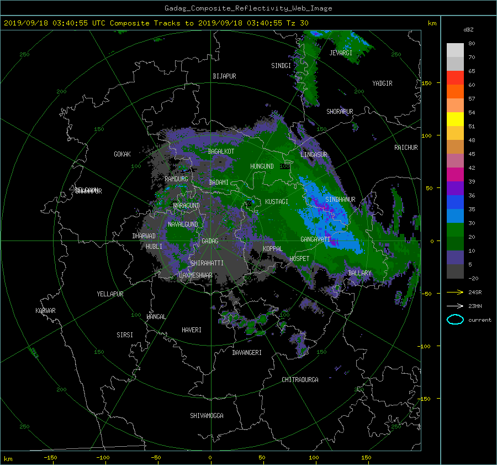Click the DAVANGERI city label
The image size is (497, 465).
coord(247,353)
